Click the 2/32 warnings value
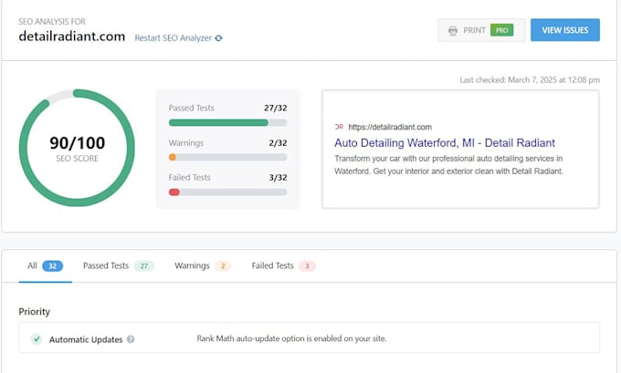Viewport: 621px width, 373px height. (x=278, y=143)
